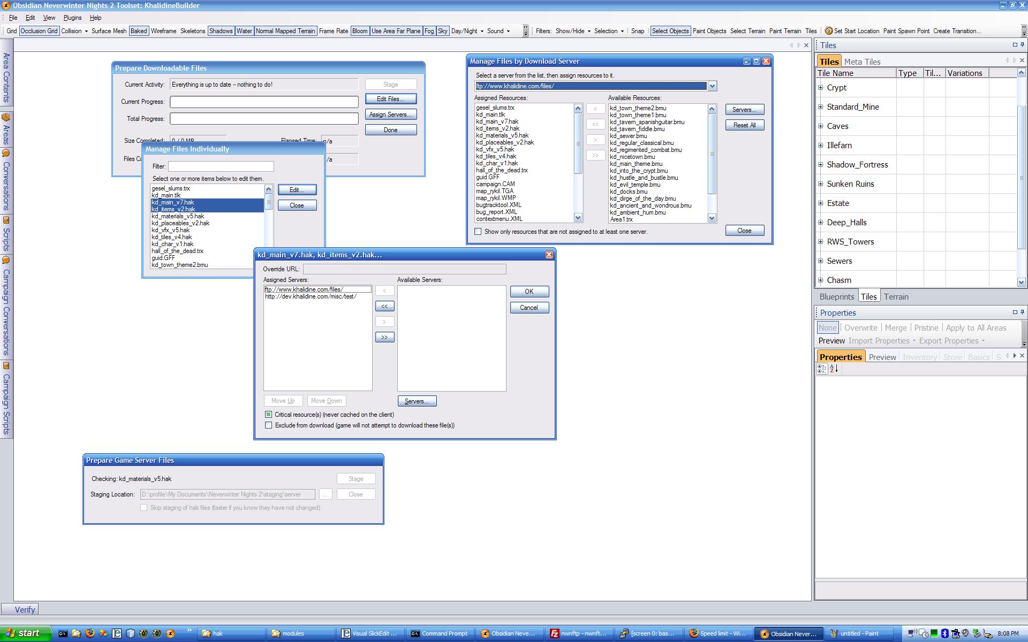Close the kd_main_v7.hak edit dialog

549,255
